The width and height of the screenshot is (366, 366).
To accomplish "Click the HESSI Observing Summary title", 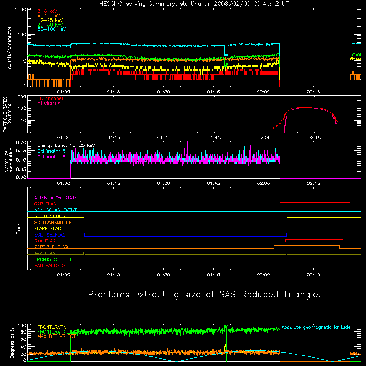I will 194,4.
